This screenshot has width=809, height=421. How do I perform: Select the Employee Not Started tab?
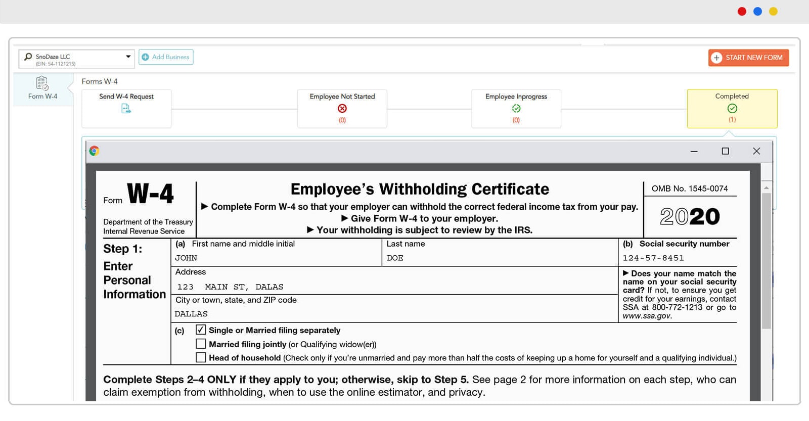(x=342, y=108)
